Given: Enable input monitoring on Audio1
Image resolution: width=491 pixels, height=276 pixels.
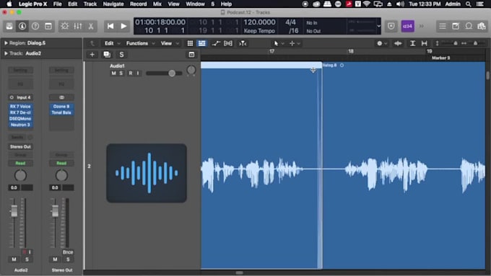Looking at the screenshot, I should pos(138,73).
